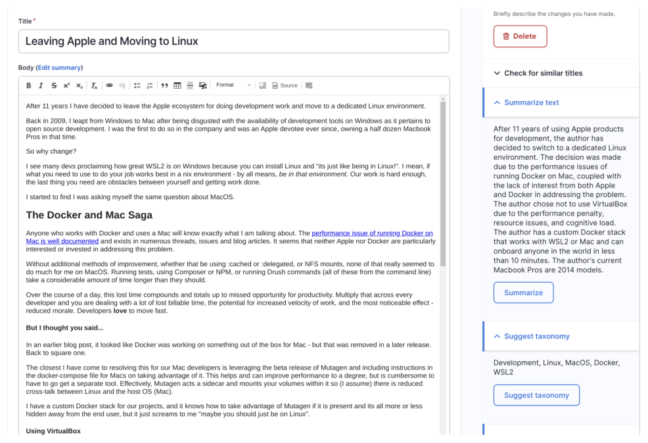This screenshot has width=648, height=443.
Task: Click the Title input field
Action: tap(233, 41)
